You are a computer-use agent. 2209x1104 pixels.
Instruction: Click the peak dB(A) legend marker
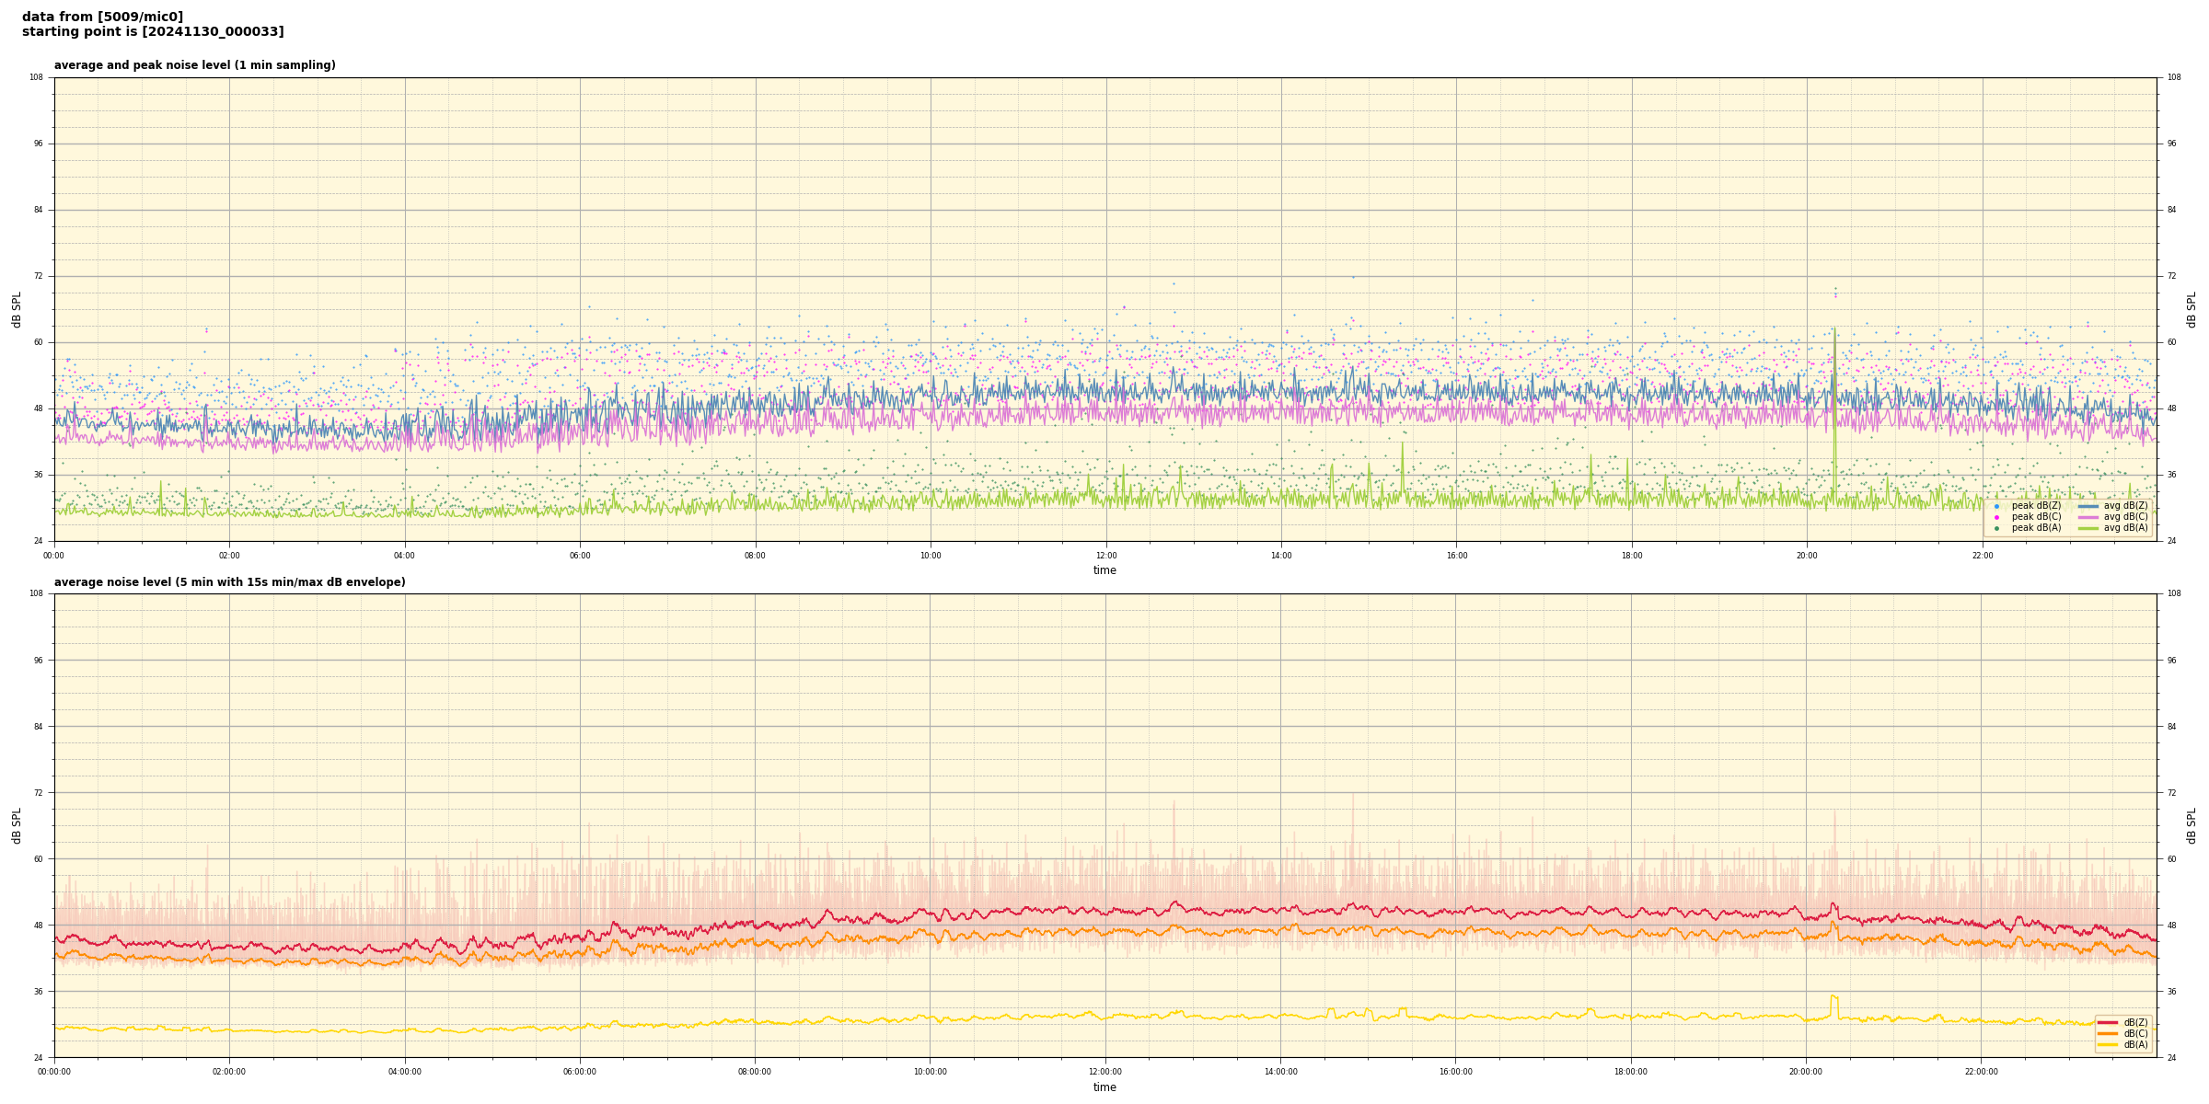click(1996, 528)
